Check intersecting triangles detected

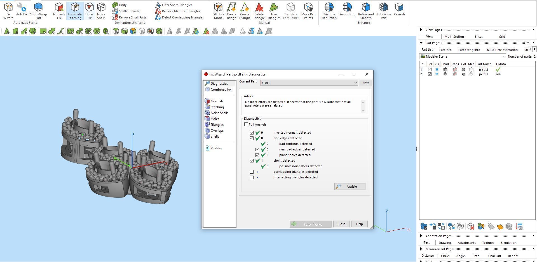tap(252, 177)
